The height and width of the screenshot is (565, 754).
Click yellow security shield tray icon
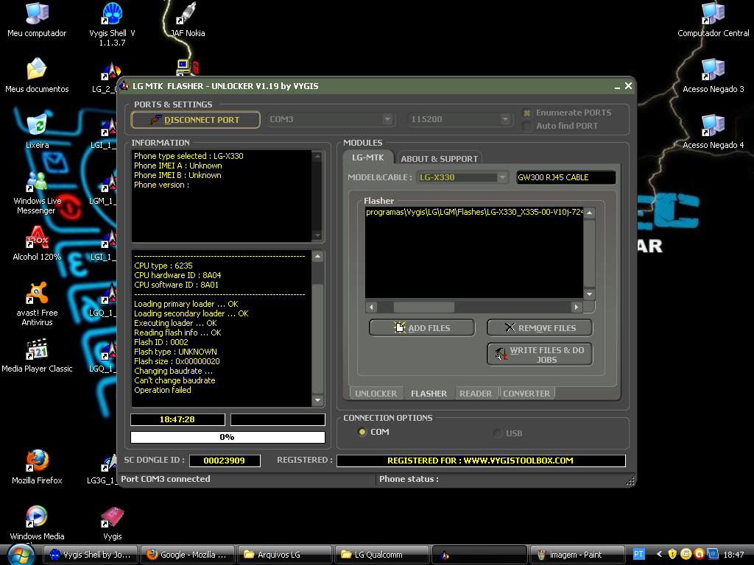pyautogui.click(x=672, y=555)
